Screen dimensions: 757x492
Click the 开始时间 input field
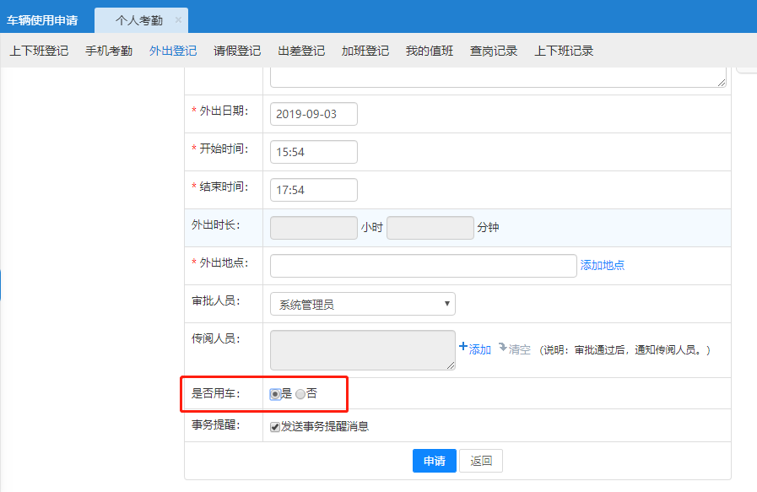(314, 152)
